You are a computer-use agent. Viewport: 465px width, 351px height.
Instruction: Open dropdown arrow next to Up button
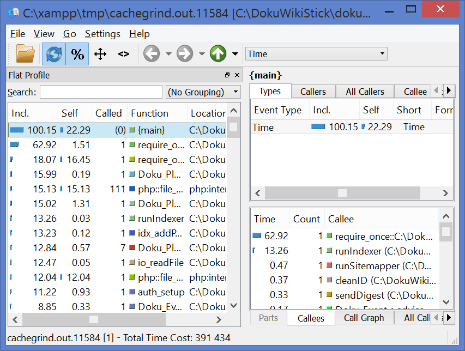tap(235, 54)
